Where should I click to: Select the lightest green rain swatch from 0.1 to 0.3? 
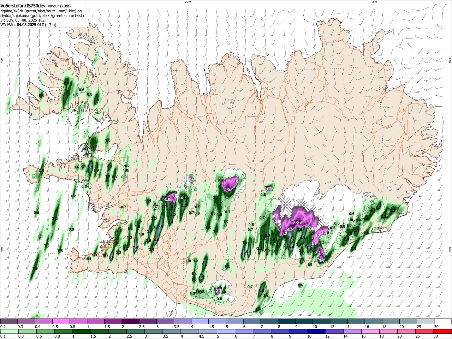click(x=9, y=331)
